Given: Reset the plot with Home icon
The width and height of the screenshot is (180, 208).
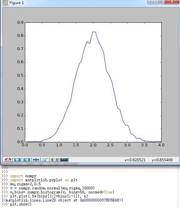Looking at the screenshot, I should [x=8, y=160].
